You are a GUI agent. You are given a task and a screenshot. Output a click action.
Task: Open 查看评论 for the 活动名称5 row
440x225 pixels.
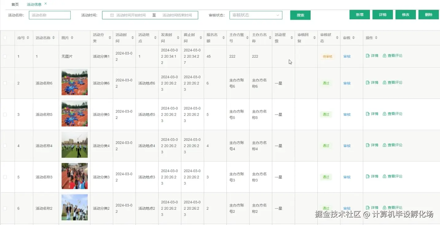coord(392,114)
